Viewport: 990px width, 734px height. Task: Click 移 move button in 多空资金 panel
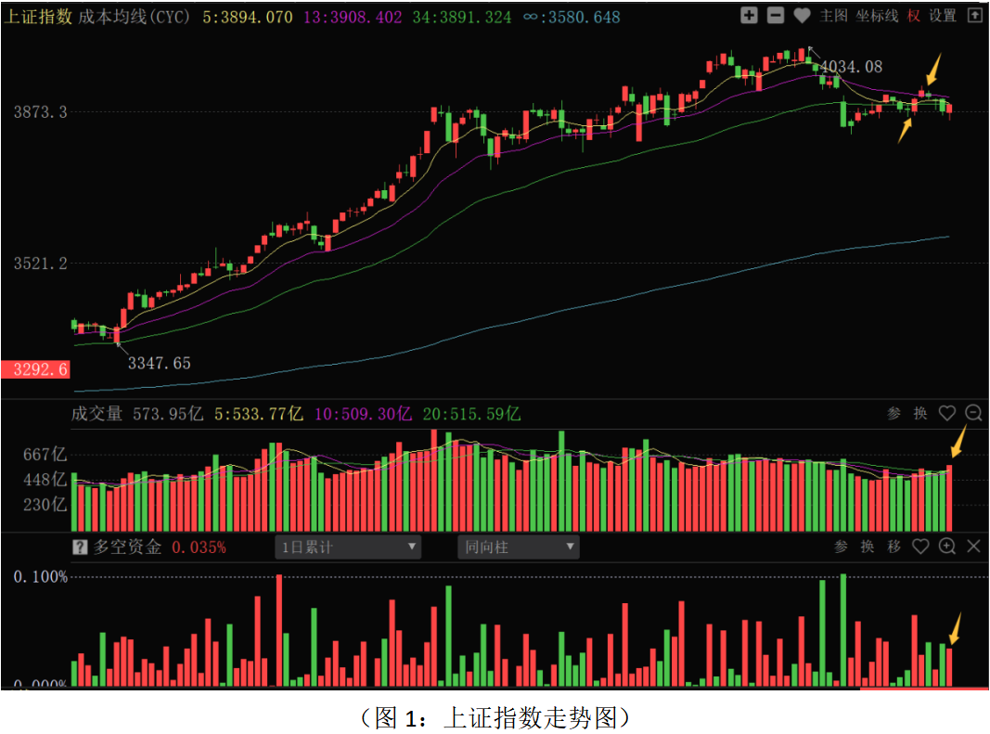pos(894,547)
